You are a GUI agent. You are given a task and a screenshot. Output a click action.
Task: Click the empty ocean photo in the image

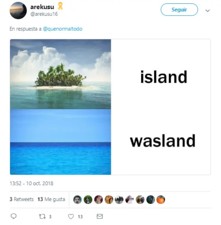coord(60,142)
